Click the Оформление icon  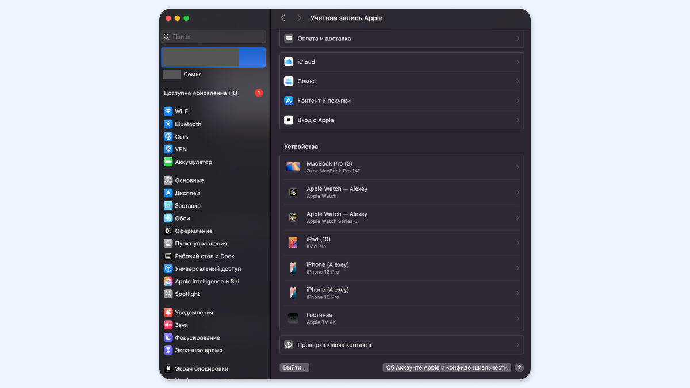click(x=168, y=231)
